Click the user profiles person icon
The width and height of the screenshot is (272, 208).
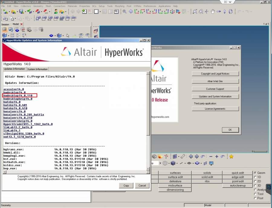click(x=56, y=11)
